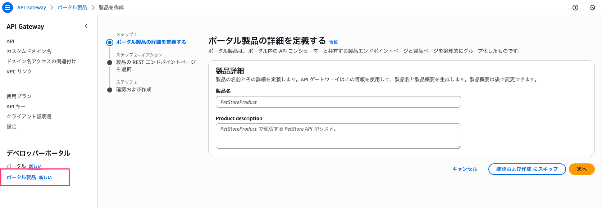Click the info circle icon in header
This screenshot has width=602, height=208.
click(575, 8)
